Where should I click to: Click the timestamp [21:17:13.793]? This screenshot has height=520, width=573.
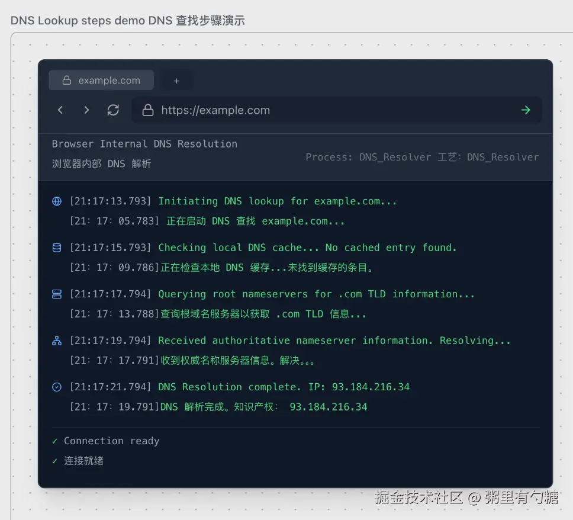click(x=110, y=201)
